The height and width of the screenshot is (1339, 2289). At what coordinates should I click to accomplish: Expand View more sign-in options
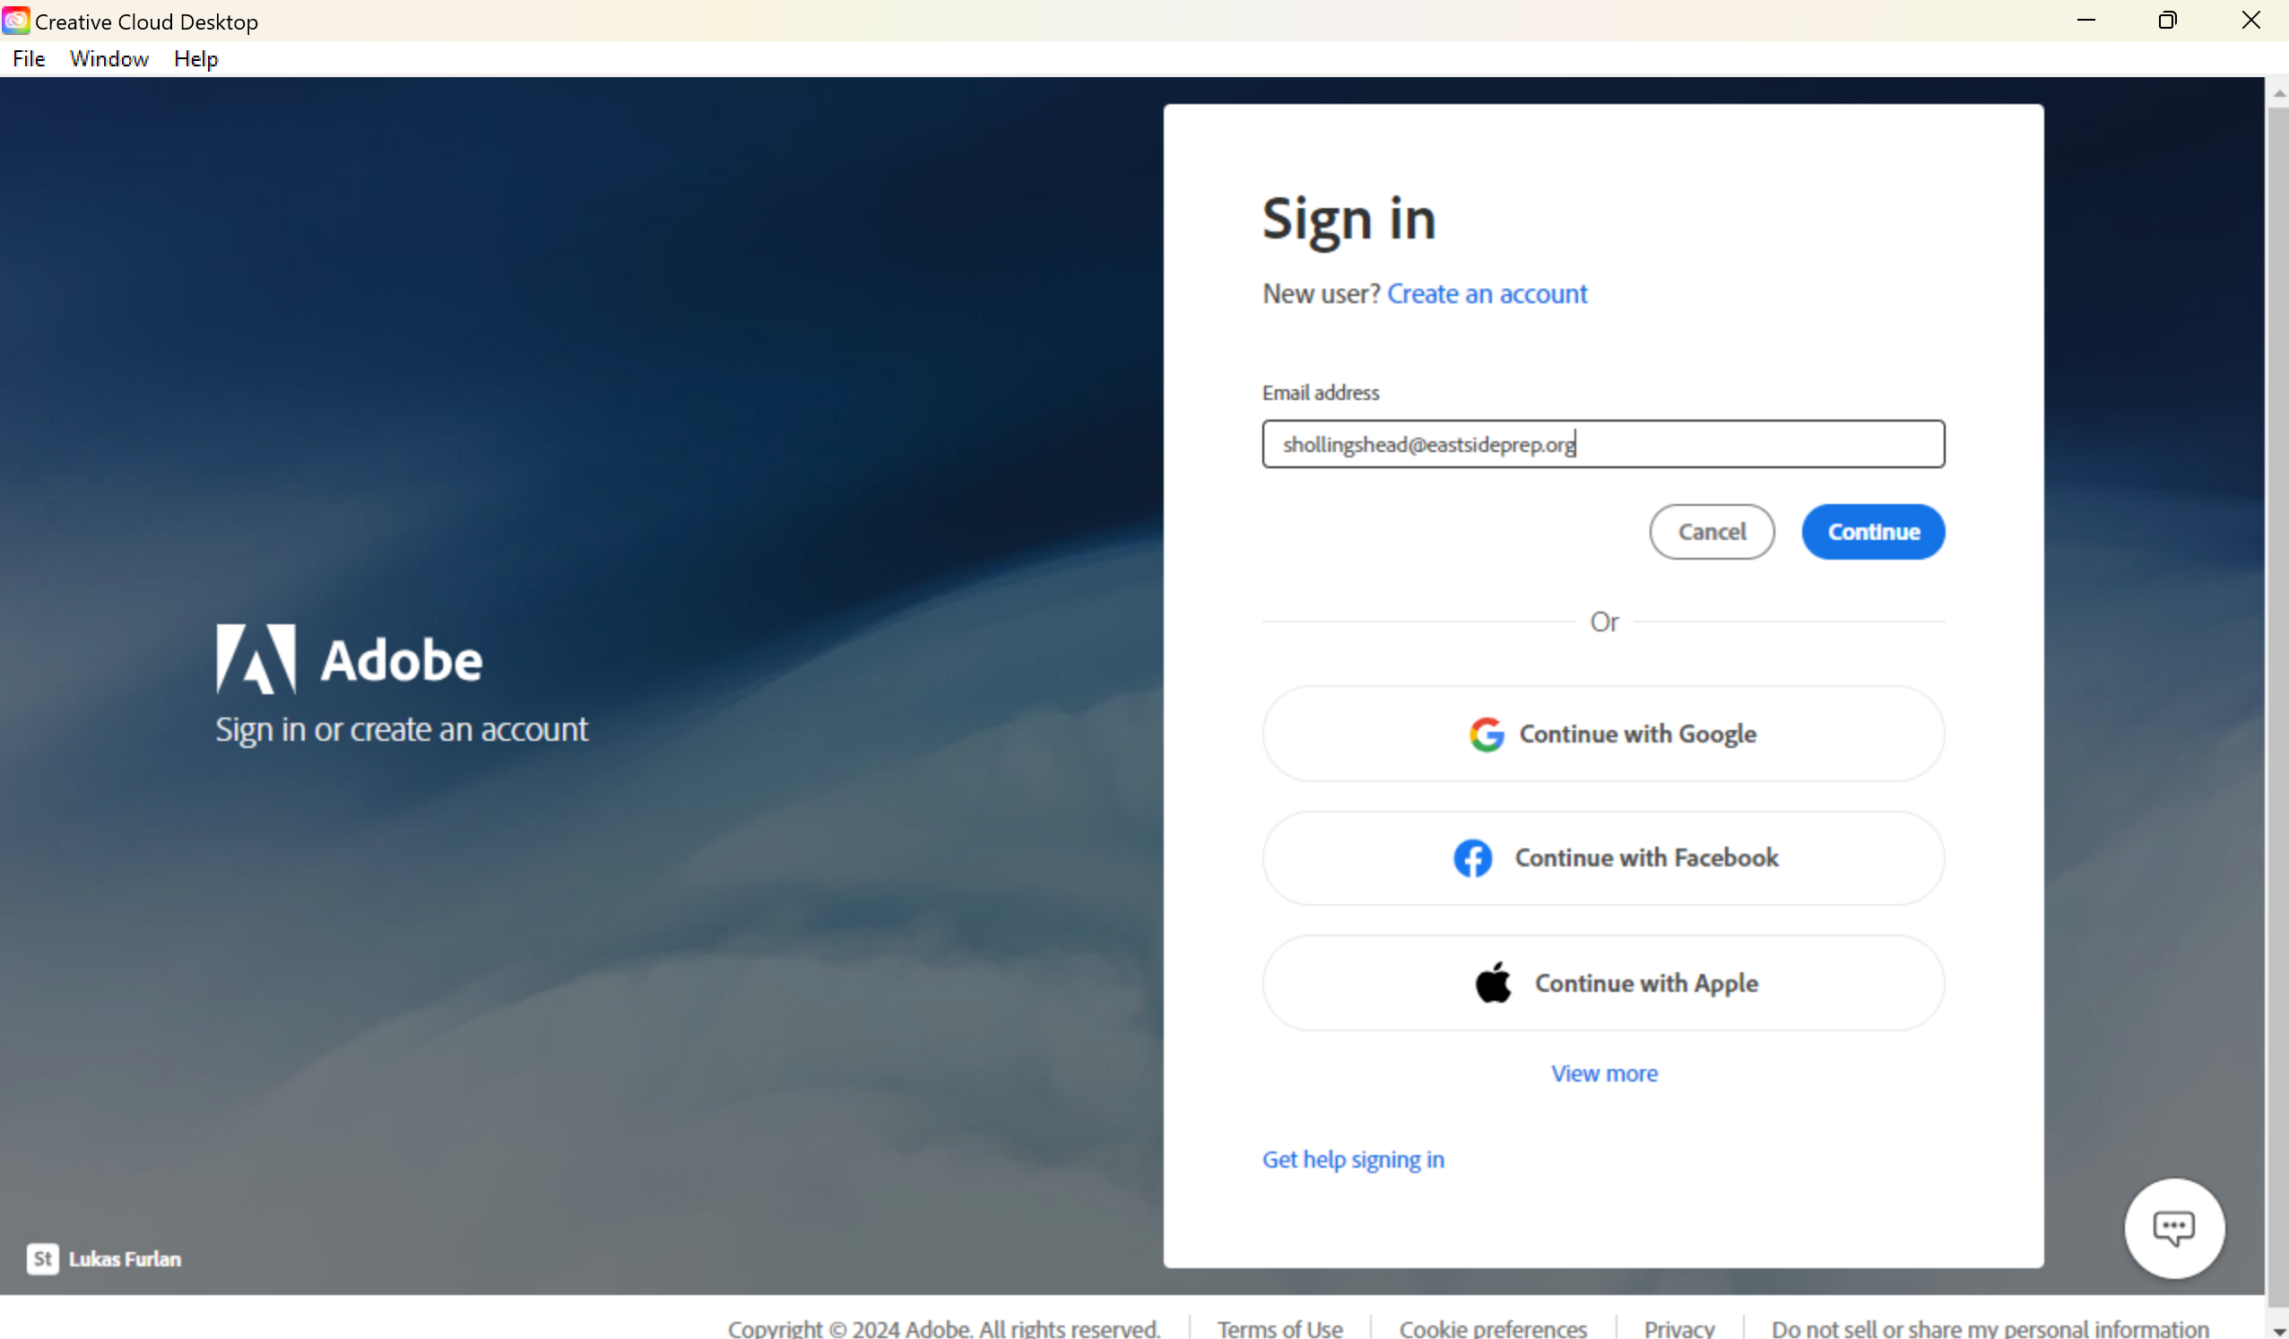tap(1604, 1074)
